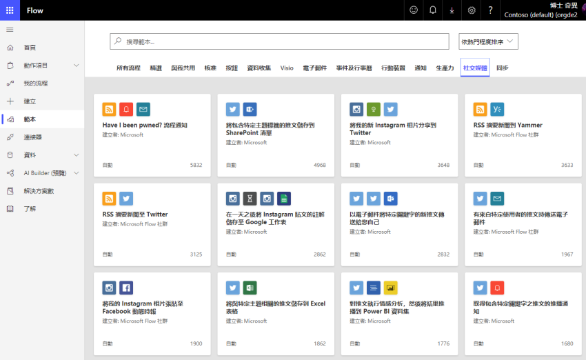Click red notification icon on 推播通知 card
Image resolution: width=586 pixels, height=360 pixels.
pyautogui.click(x=497, y=288)
